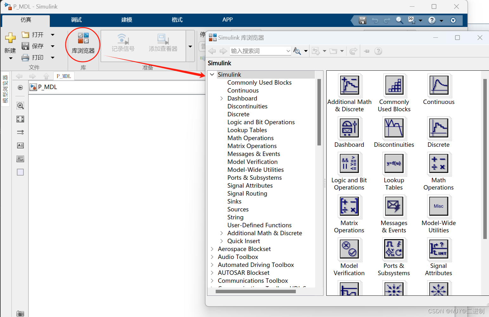This screenshot has height=317, width=489.
Task: Switch to the 仿真 ribbon tab
Action: click(26, 20)
